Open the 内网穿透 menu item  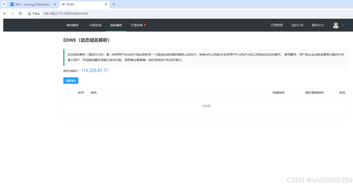(95, 25)
